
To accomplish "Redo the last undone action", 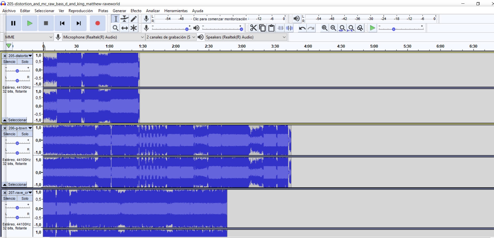I will point(311,28).
